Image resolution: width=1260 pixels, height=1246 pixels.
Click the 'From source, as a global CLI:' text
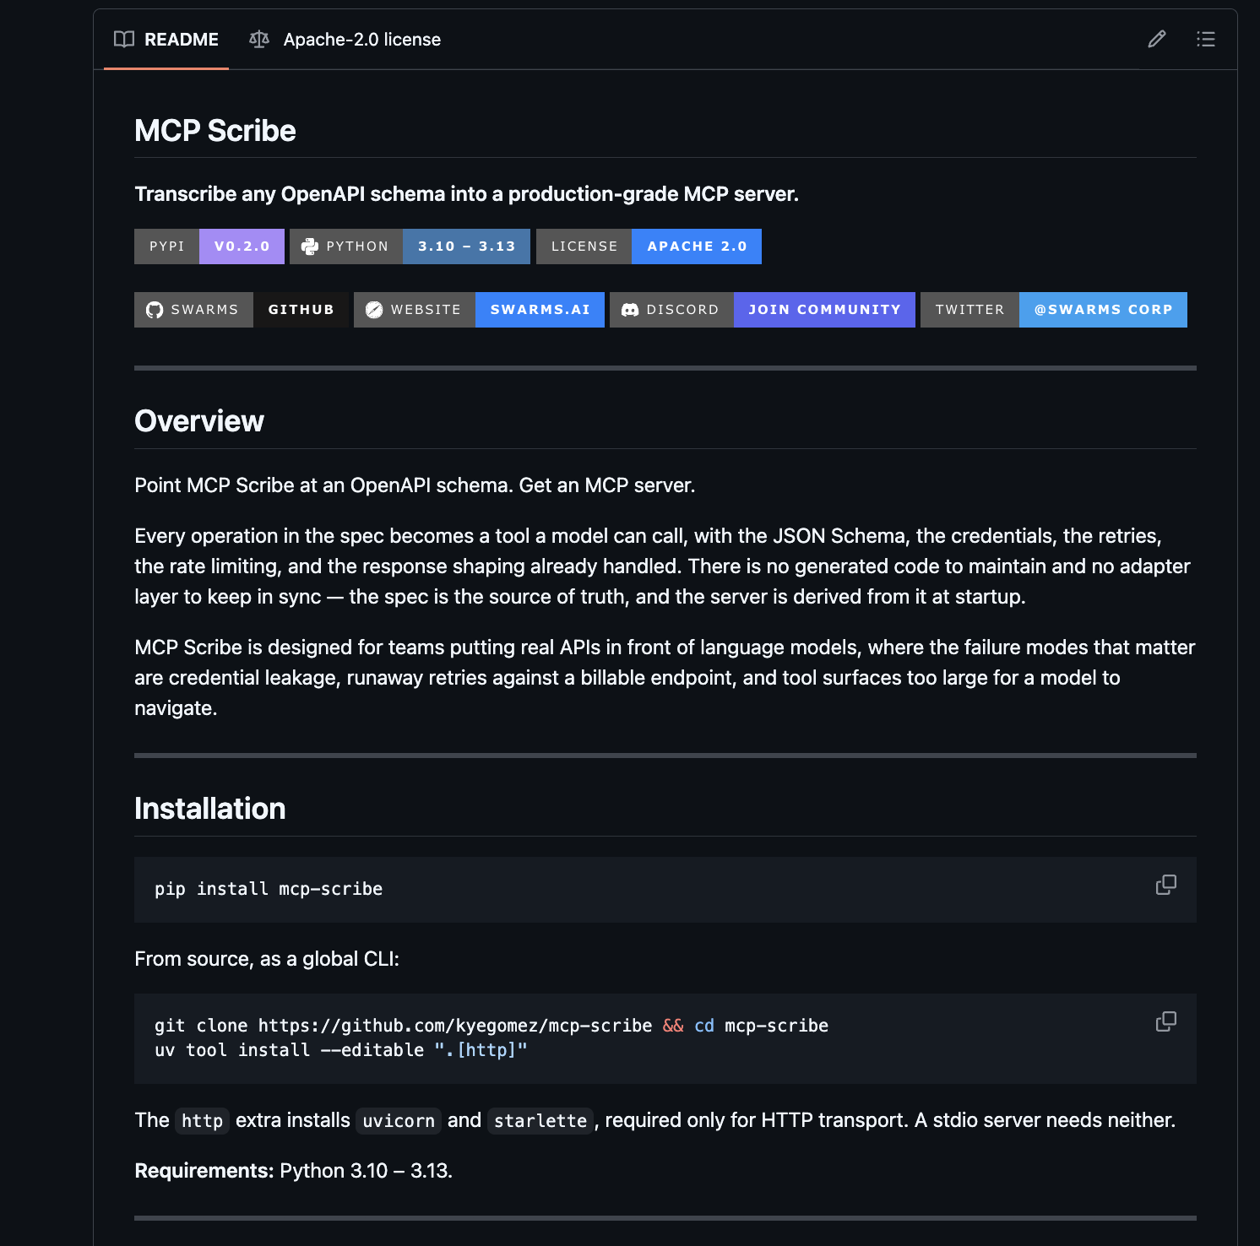pyautogui.click(x=267, y=959)
